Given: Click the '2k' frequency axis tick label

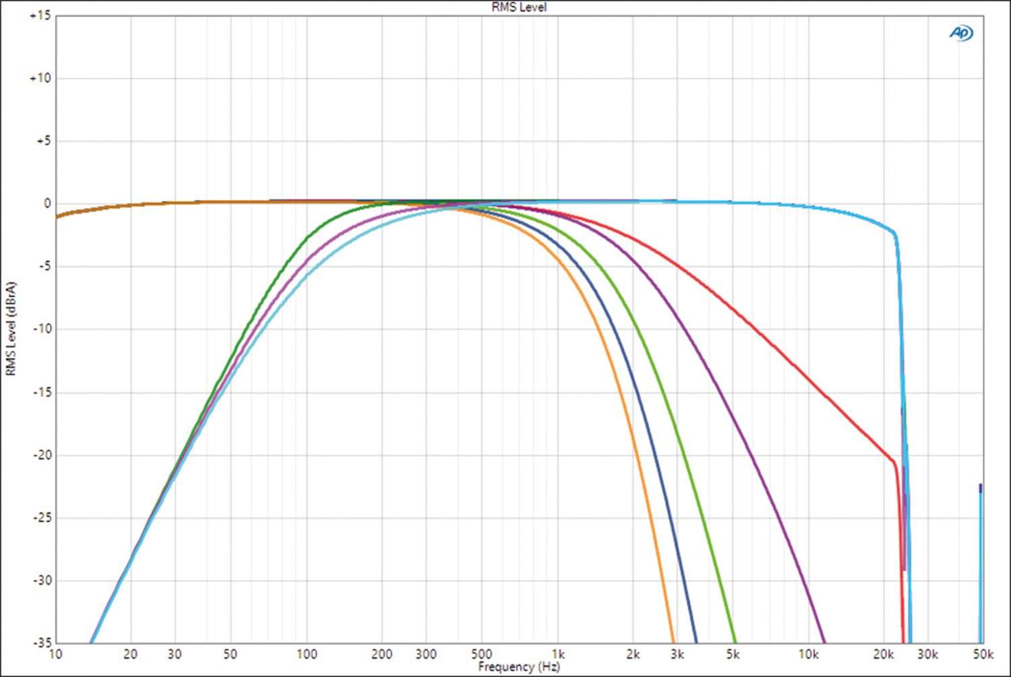Looking at the screenshot, I should [x=633, y=654].
